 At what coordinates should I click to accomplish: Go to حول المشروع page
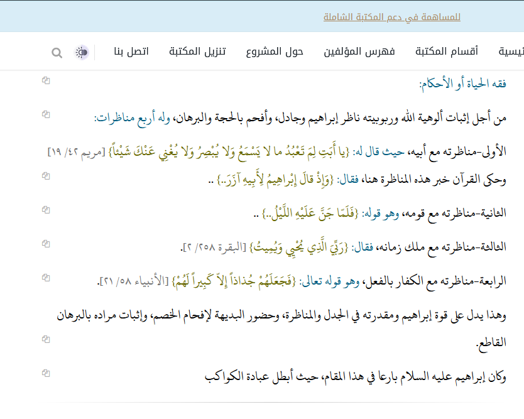[275, 52]
